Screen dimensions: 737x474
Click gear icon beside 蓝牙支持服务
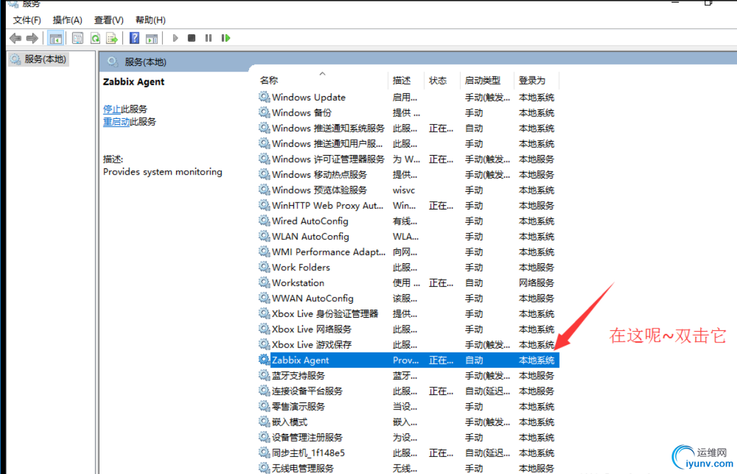click(x=264, y=375)
